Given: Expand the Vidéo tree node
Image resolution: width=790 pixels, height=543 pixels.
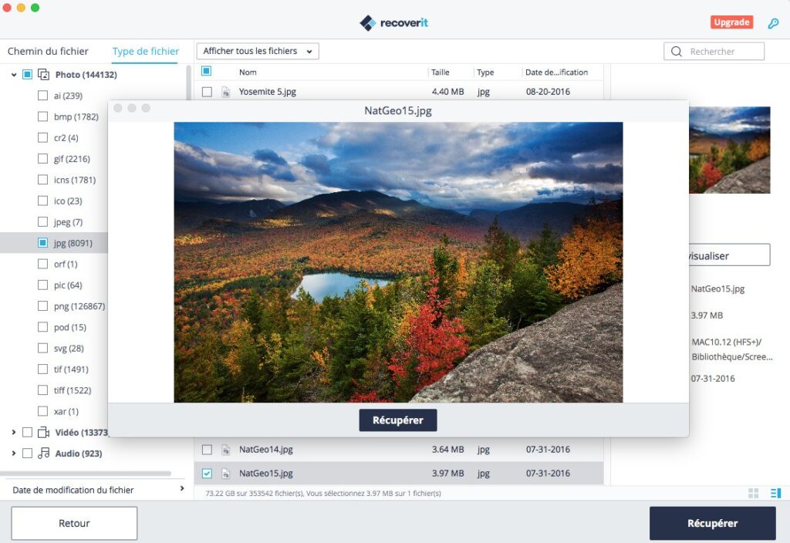Looking at the screenshot, I should 14,432.
